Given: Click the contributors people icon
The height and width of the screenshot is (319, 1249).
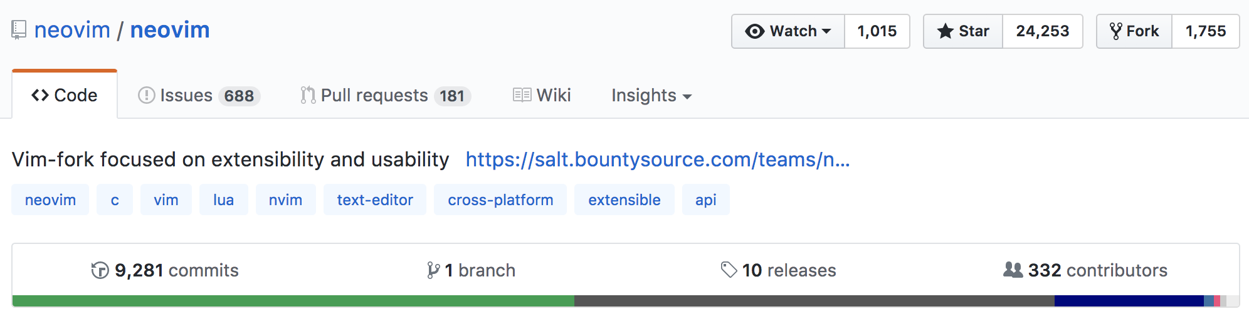Looking at the screenshot, I should [1013, 270].
